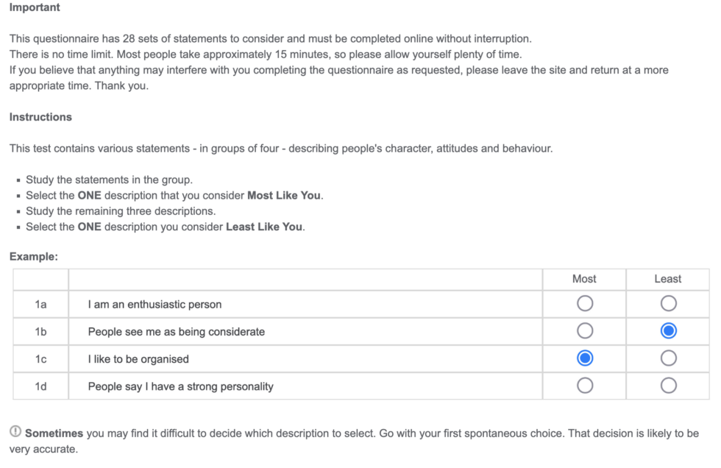
Task: Click the info icon beside "Sometimes"
Action: (15, 433)
